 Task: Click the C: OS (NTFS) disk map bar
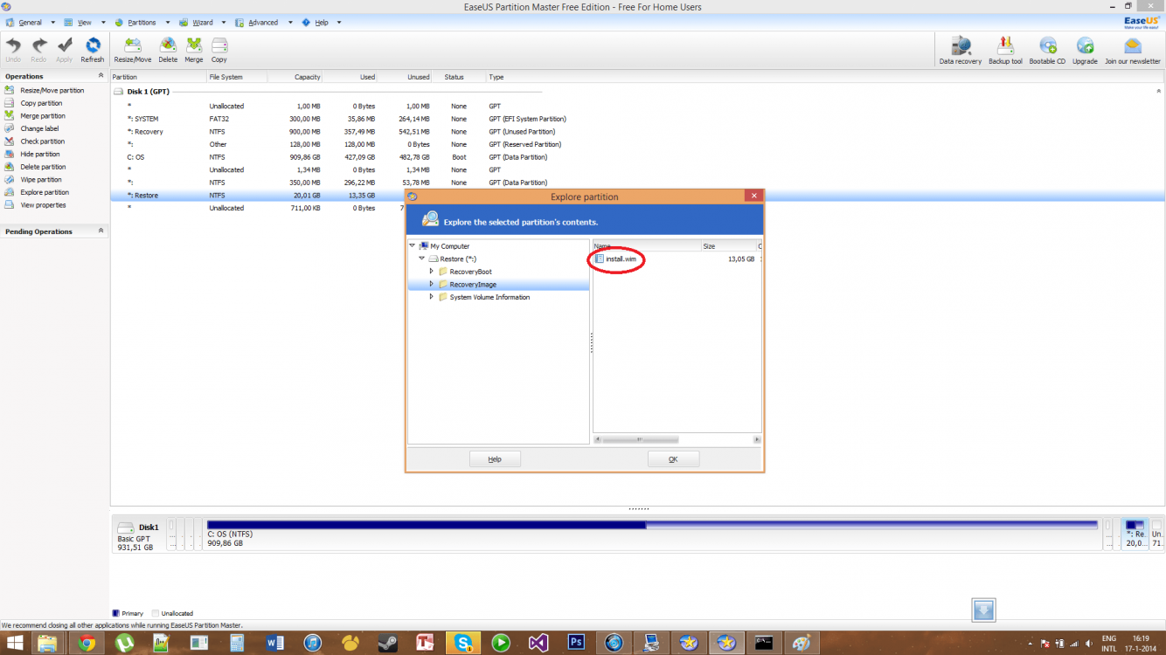pos(652,533)
